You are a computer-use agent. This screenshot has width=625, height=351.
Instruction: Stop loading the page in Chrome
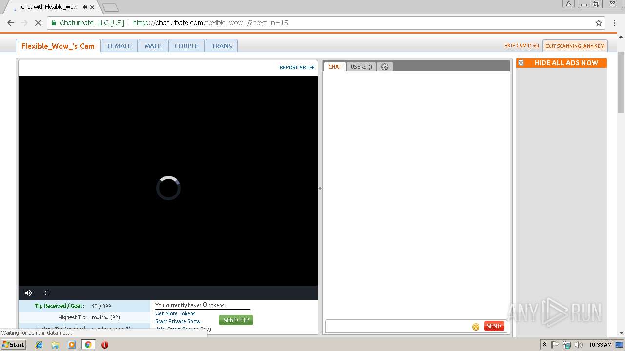tap(38, 23)
